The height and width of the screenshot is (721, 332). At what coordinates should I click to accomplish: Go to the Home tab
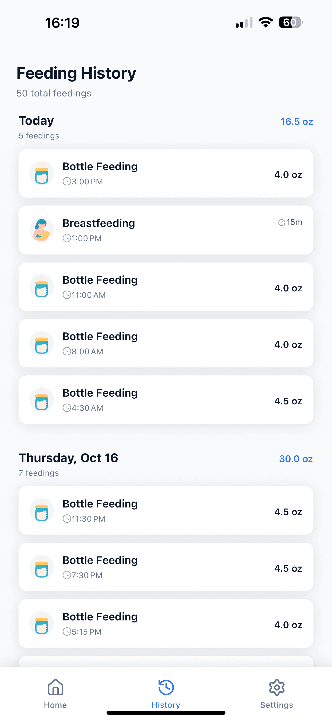point(55,693)
